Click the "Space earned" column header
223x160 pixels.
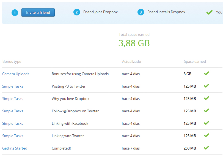pyautogui.click(x=195, y=62)
